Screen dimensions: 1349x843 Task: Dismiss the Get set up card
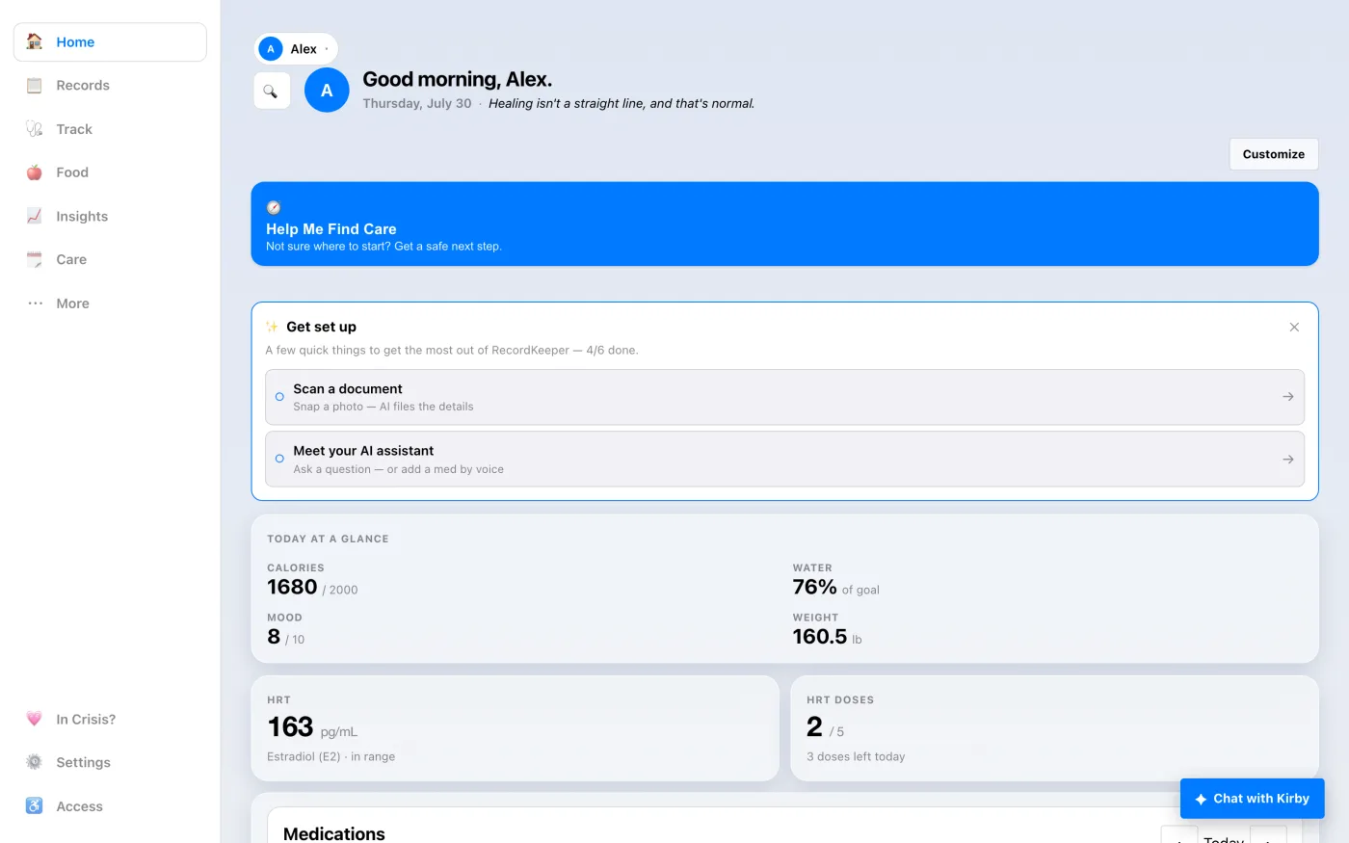[x=1294, y=328]
